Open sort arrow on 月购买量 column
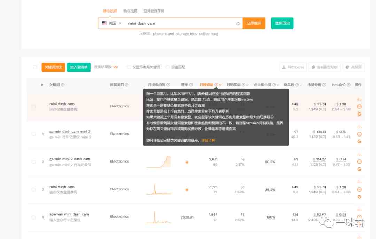Screen dimensions: 376x239 247,85
